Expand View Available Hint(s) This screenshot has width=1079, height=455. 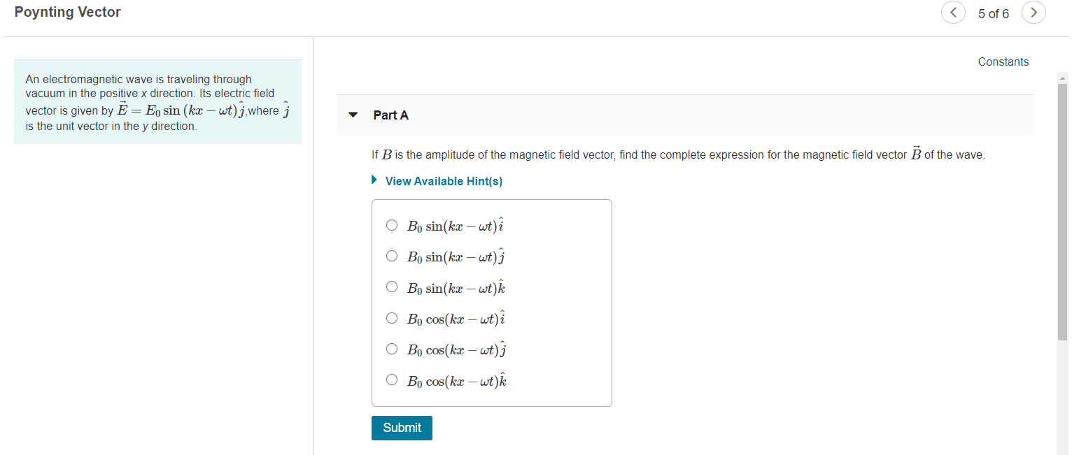444,181
